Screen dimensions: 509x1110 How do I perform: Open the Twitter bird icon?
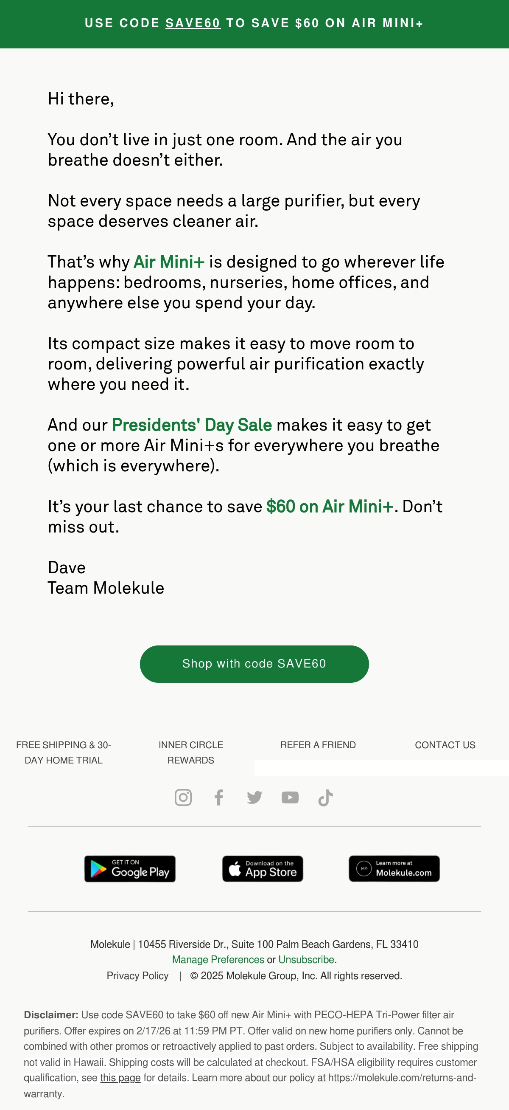point(254,797)
